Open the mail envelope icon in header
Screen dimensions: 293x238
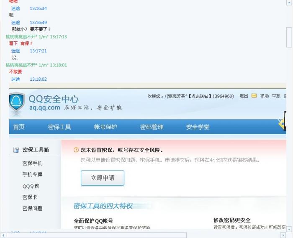coord(254,96)
